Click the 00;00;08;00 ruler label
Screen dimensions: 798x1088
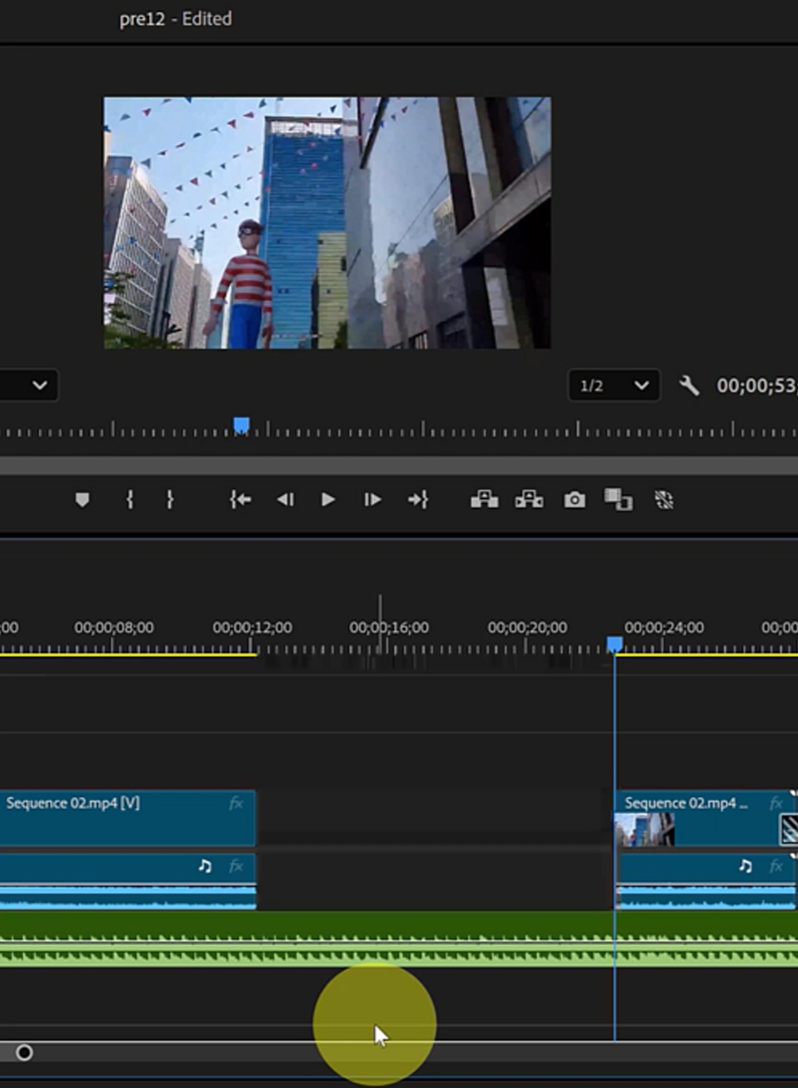click(114, 627)
